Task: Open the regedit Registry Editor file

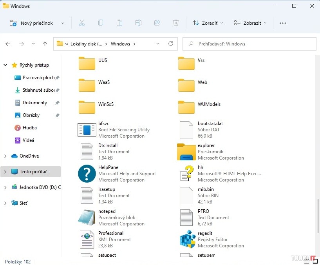Action: click(187, 240)
